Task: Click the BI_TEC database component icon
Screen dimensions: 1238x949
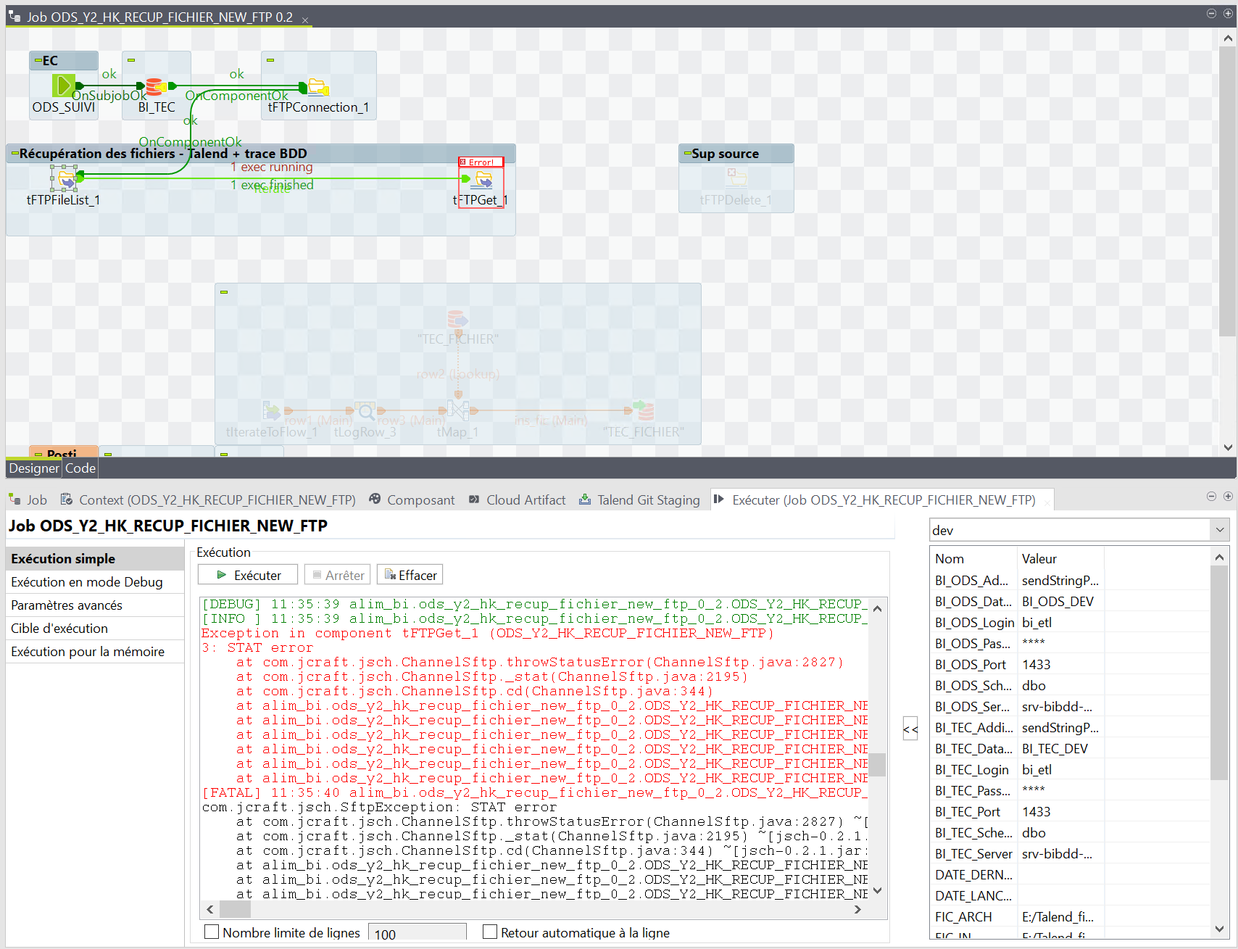Action: [155, 86]
